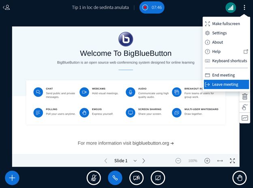Toggle the user list panel arrow

(6, 7)
